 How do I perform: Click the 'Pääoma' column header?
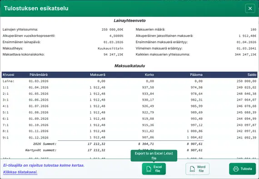point(196,75)
